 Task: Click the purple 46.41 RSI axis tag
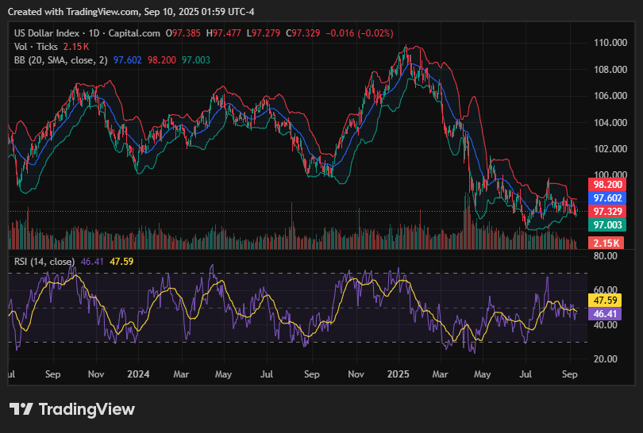coord(605,314)
